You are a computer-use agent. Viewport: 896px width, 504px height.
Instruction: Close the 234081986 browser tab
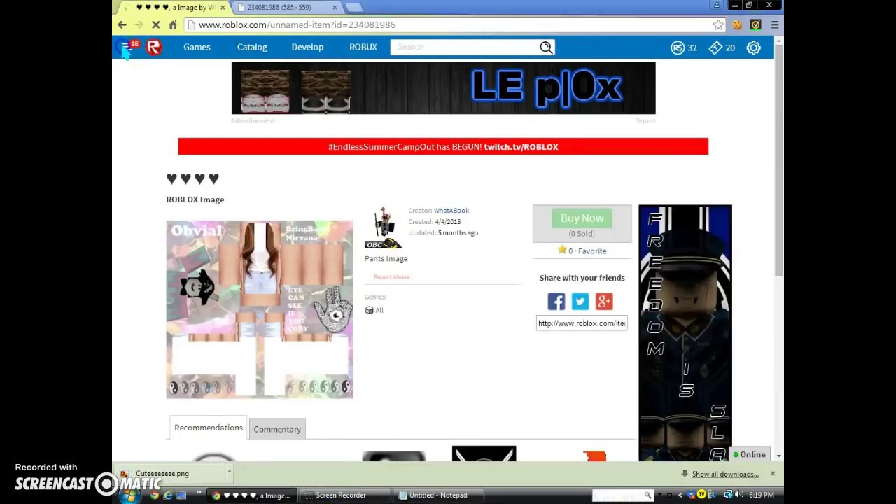point(335,7)
